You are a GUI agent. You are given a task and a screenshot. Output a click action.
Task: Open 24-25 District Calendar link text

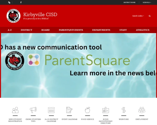(51, 120)
